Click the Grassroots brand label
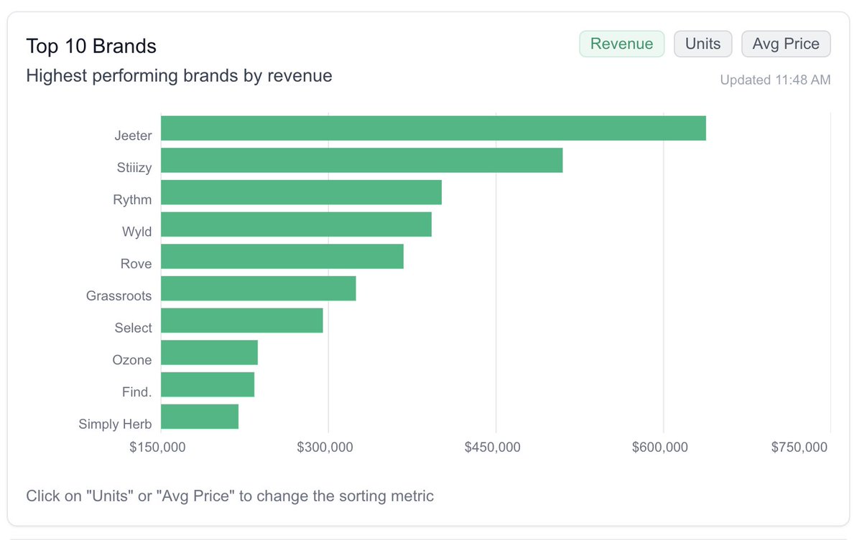Viewport: 862px width, 540px height. 119,295
